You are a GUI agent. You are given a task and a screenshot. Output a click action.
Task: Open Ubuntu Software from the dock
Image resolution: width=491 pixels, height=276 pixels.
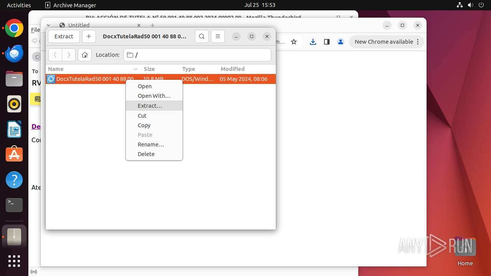coord(14,154)
